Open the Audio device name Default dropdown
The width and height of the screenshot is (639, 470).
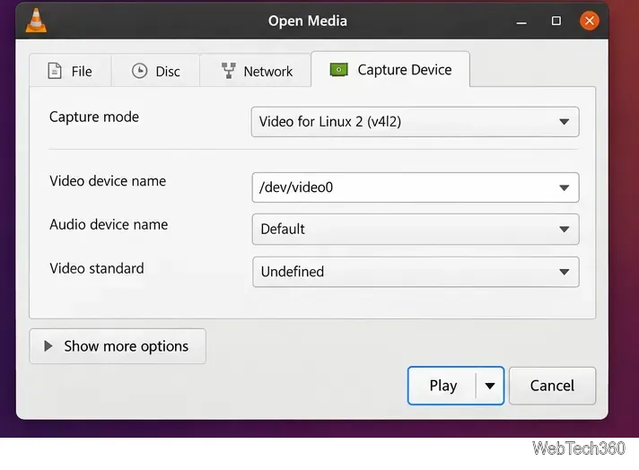pyautogui.click(x=416, y=230)
